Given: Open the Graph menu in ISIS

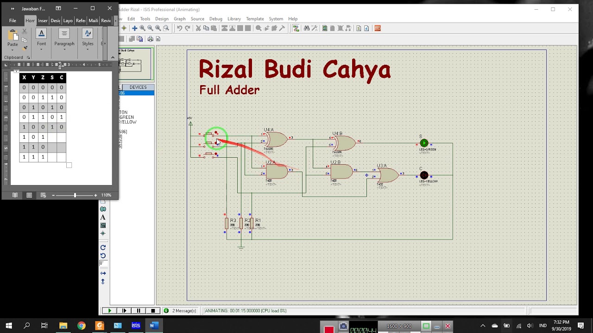Looking at the screenshot, I should coord(180,19).
